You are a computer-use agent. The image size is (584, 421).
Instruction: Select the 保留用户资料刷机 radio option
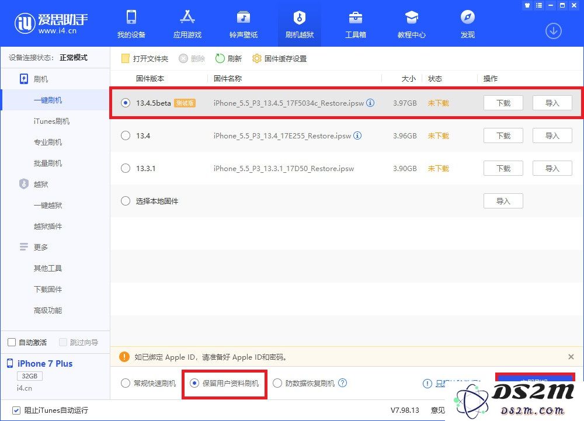click(194, 383)
